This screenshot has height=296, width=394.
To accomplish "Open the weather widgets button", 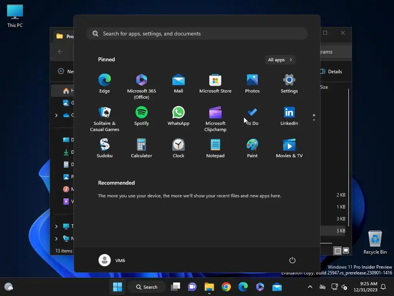I will point(9,287).
